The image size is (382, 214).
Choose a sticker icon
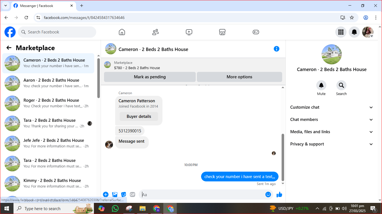click(x=124, y=194)
